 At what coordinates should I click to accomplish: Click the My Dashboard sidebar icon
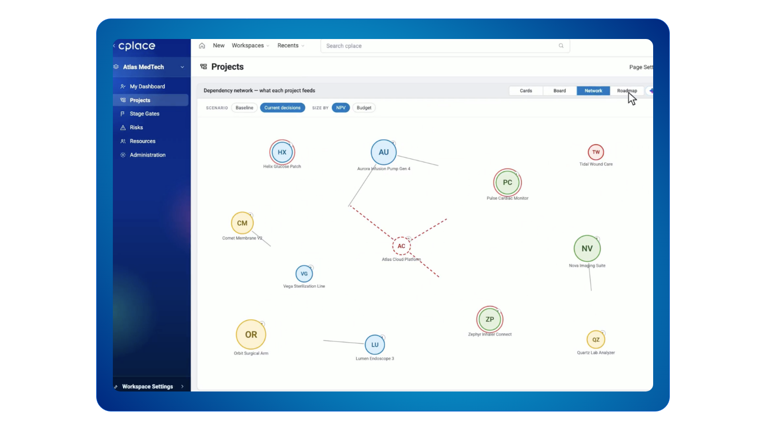click(x=123, y=86)
